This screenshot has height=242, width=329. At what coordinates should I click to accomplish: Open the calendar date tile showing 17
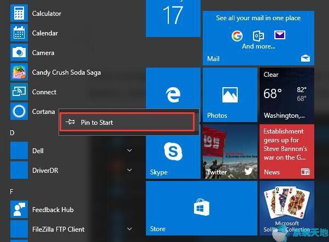click(x=173, y=19)
